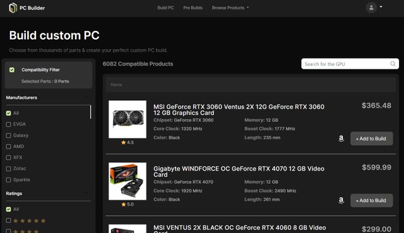Collapse the Ratings filter section
404x233 pixels.
click(x=86, y=193)
